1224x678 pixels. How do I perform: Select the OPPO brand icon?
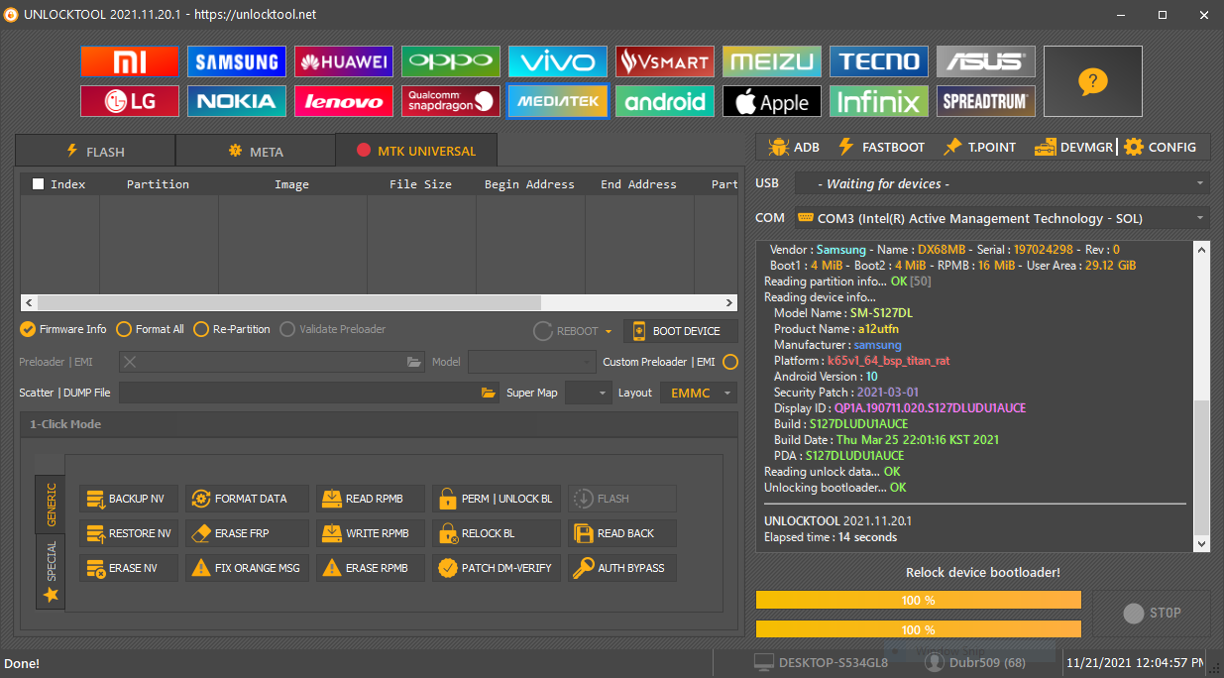[x=451, y=61]
